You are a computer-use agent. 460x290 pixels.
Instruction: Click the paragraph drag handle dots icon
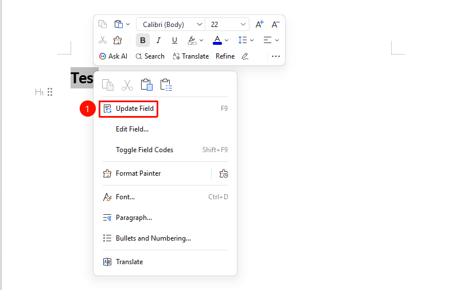pyautogui.click(x=50, y=92)
